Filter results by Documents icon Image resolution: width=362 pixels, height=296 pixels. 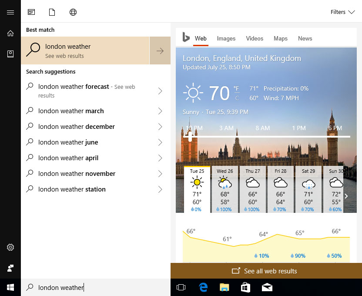52,12
